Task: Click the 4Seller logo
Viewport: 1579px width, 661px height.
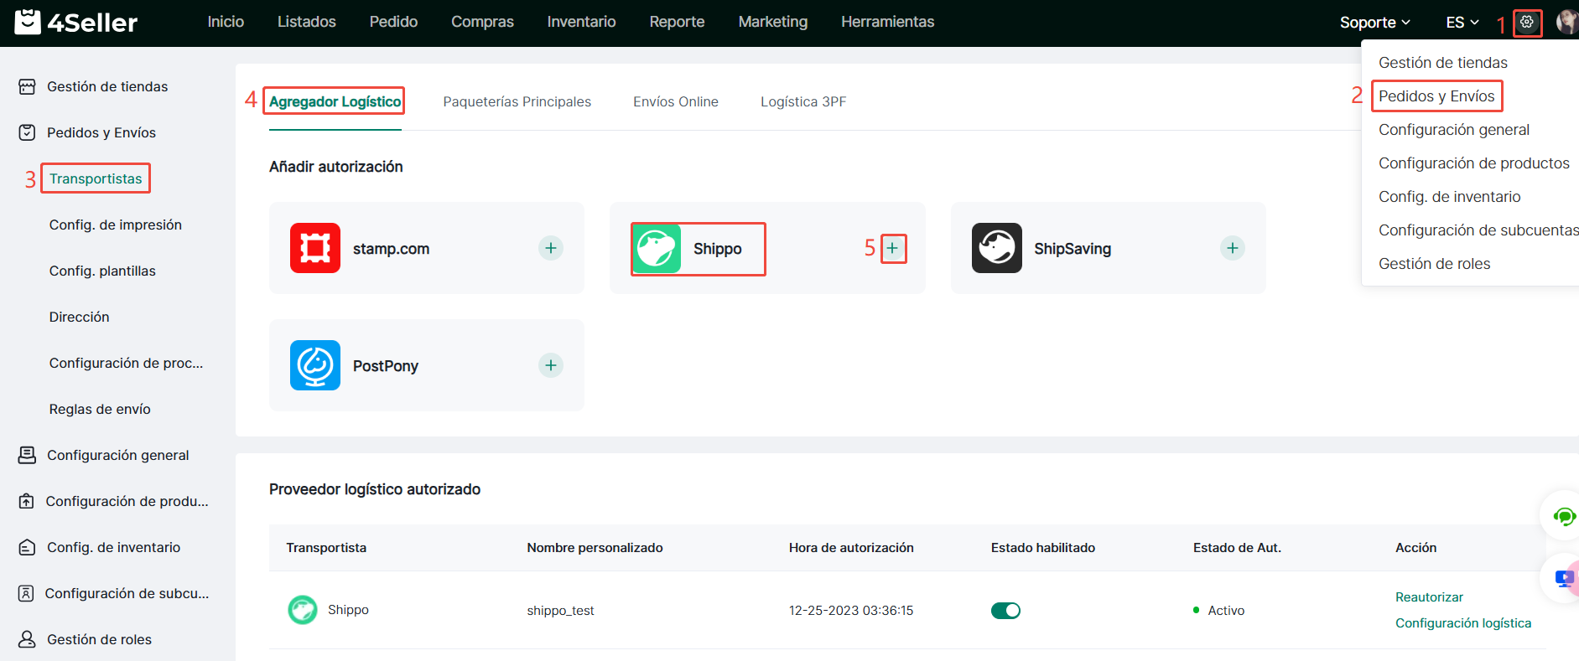Action: 75,23
